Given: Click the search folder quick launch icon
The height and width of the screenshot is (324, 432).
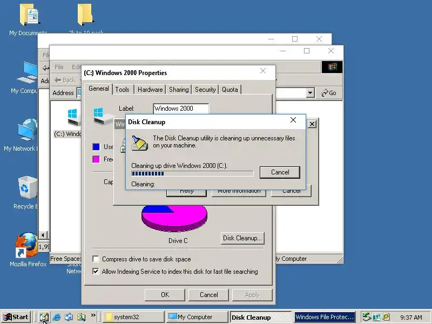Looking at the screenshot, I should (x=82, y=317).
